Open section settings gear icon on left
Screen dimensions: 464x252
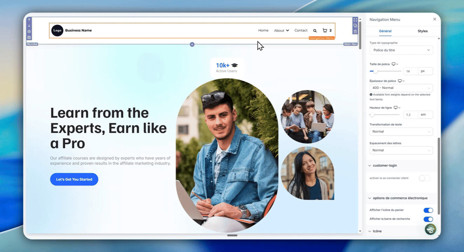click(x=29, y=31)
